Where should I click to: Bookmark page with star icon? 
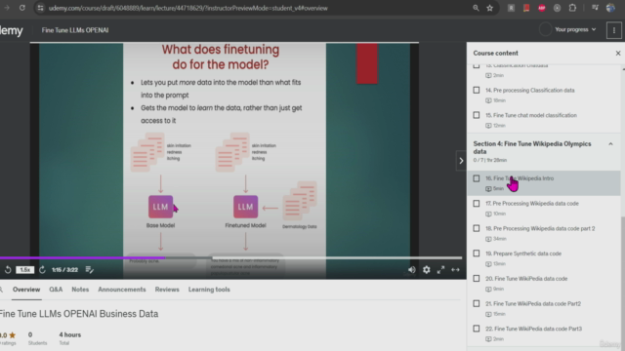coord(490,8)
